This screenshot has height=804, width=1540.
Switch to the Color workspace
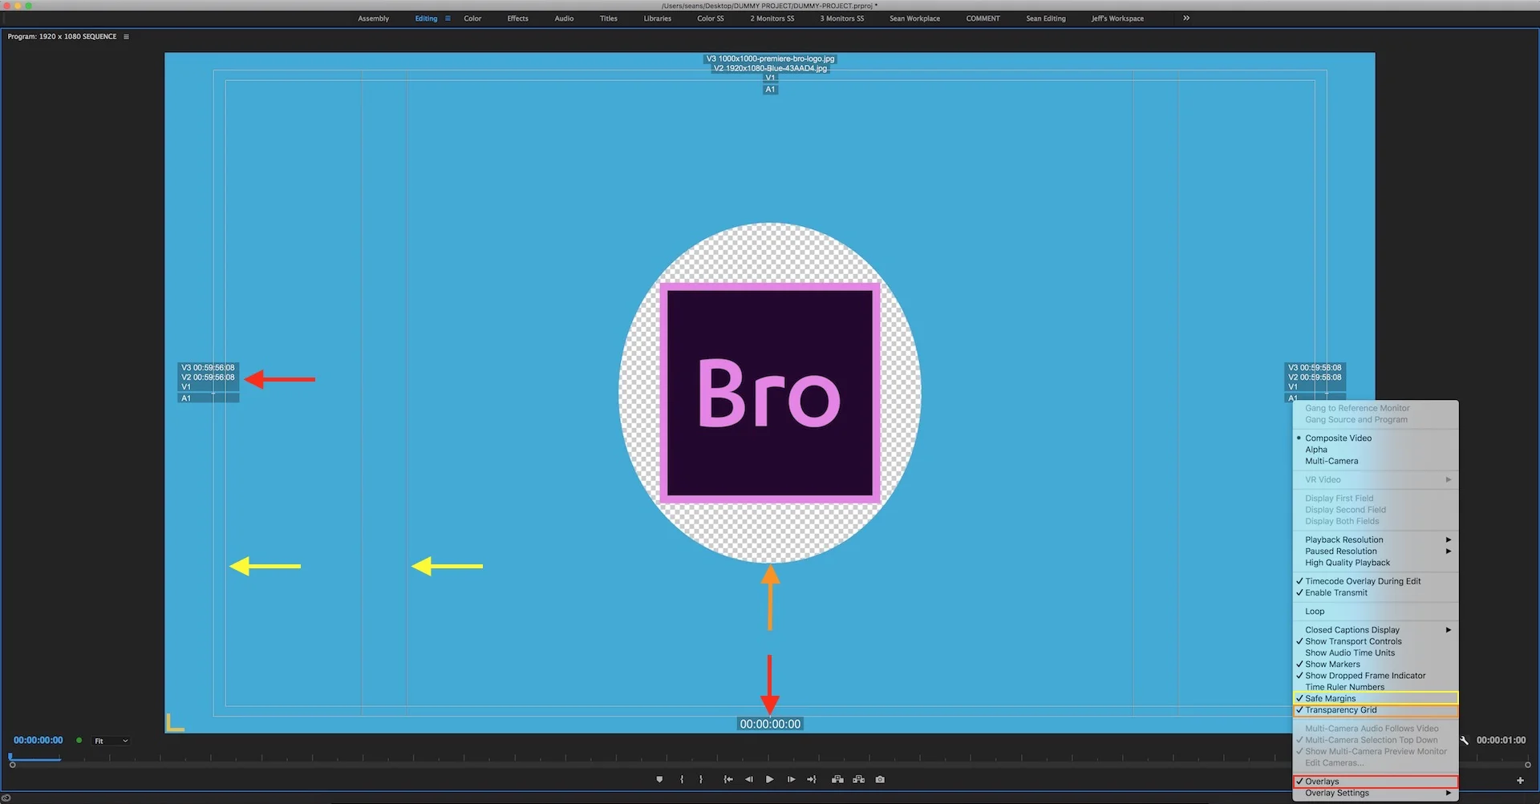click(472, 18)
